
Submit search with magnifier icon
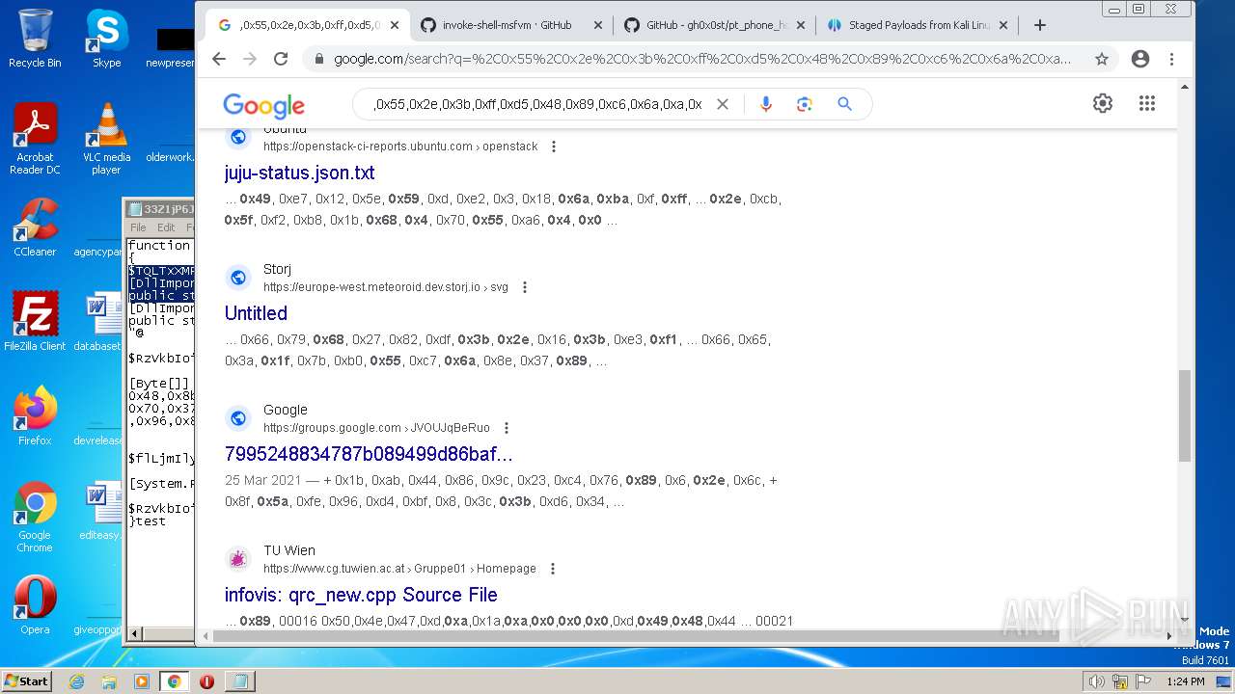844,104
